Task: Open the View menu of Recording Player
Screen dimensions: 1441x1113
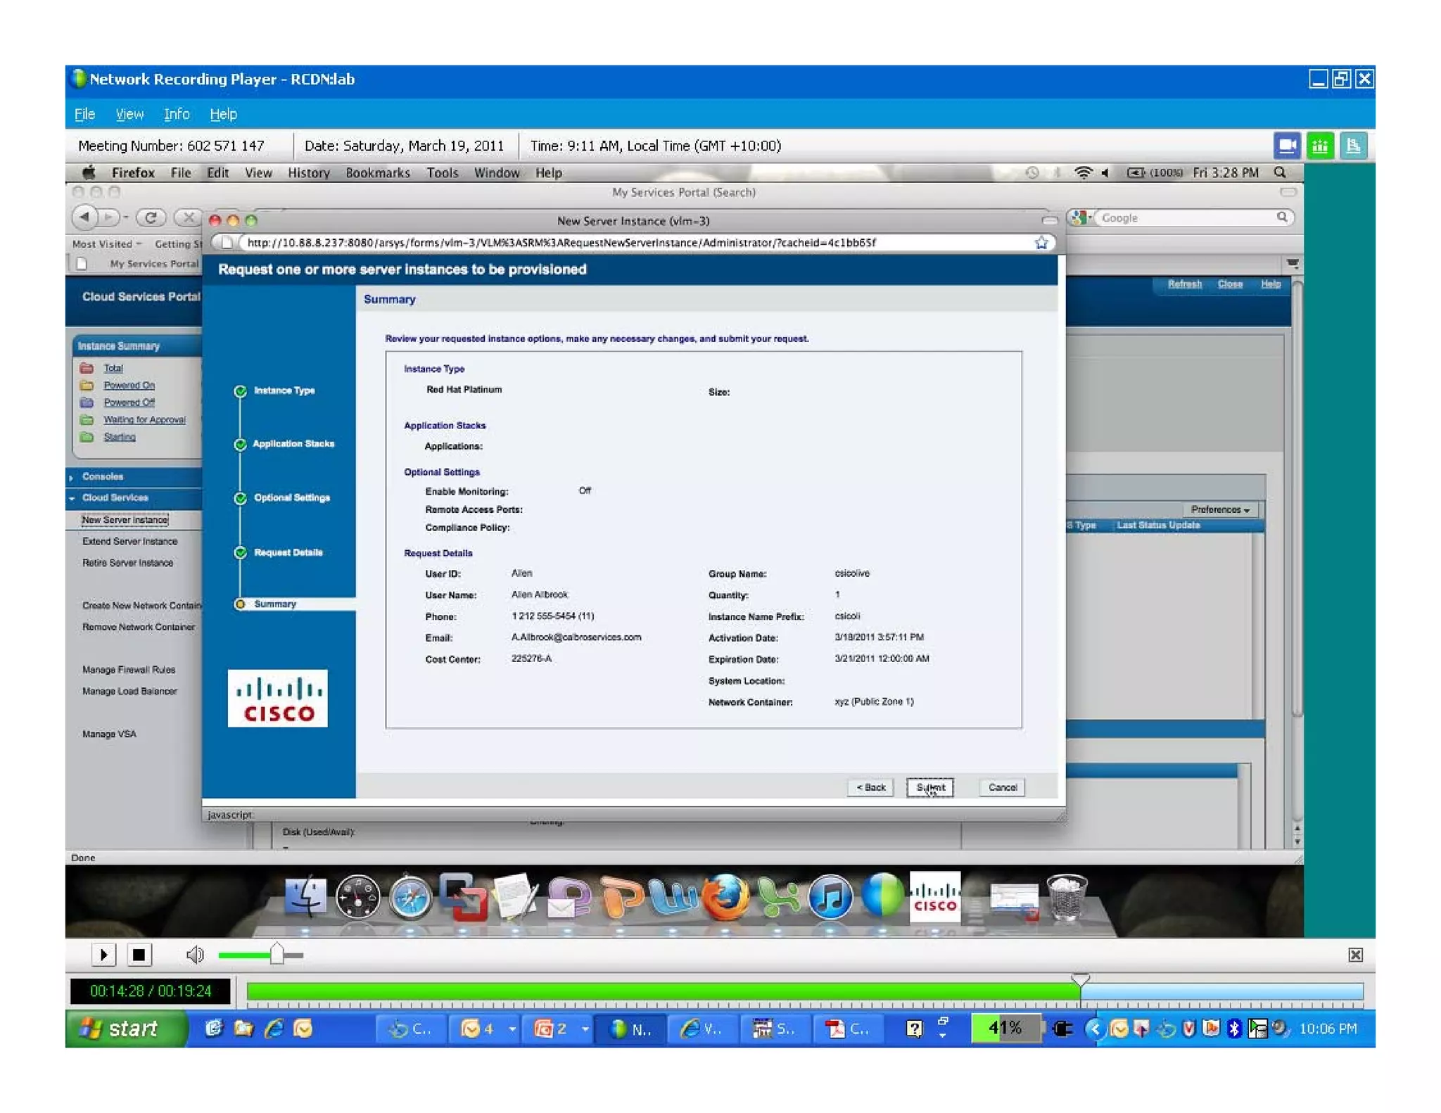Action: [129, 114]
